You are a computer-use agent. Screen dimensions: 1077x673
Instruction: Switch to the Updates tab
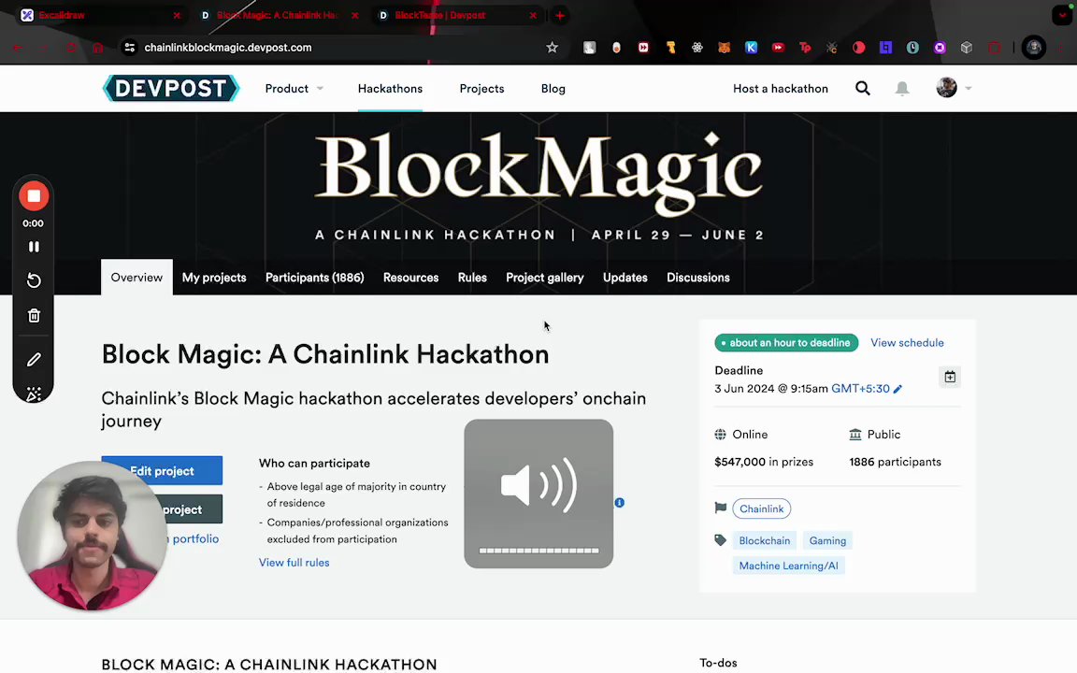tap(625, 278)
